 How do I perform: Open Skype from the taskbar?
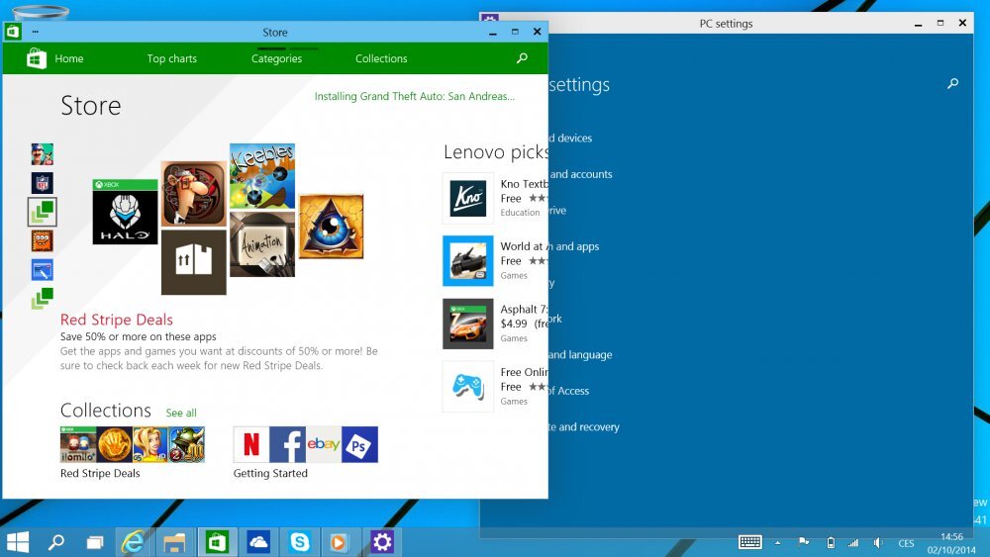(x=299, y=542)
